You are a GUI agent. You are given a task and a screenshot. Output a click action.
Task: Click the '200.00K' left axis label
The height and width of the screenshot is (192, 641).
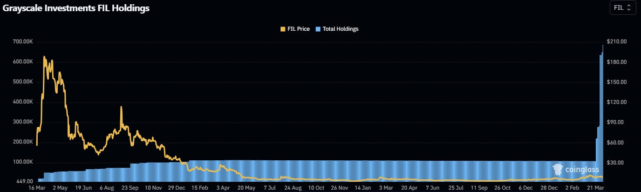tap(23, 142)
